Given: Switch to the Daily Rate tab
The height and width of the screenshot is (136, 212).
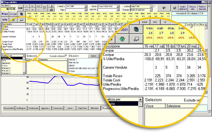Looking at the screenshot, I should point(82,108).
